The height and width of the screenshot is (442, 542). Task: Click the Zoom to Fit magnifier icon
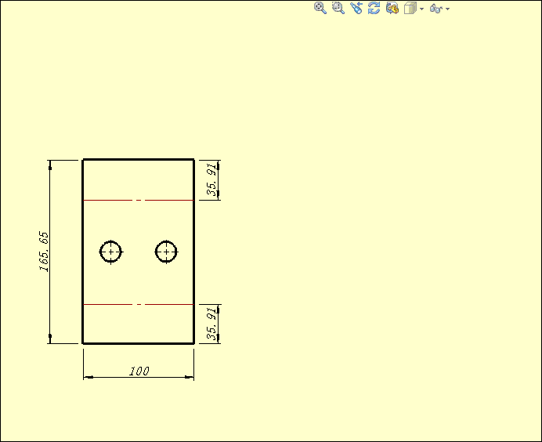320,8
